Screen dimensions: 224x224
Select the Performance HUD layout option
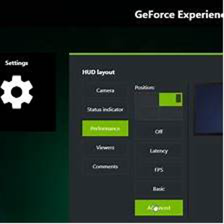[x=105, y=128]
